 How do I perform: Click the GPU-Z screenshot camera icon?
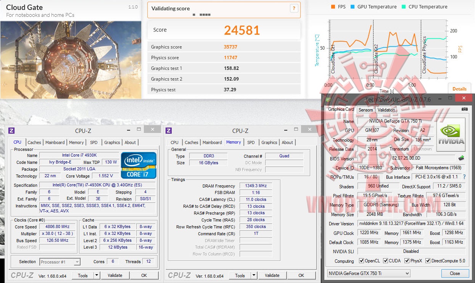[x=464, y=109]
